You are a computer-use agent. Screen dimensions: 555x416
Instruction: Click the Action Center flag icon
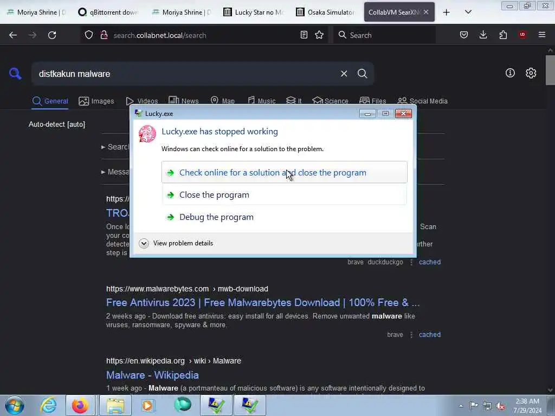pos(474,406)
